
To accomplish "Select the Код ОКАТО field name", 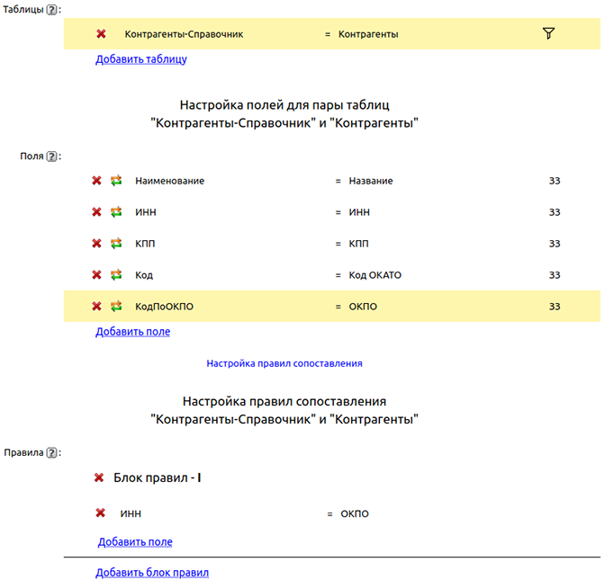I will point(375,275).
